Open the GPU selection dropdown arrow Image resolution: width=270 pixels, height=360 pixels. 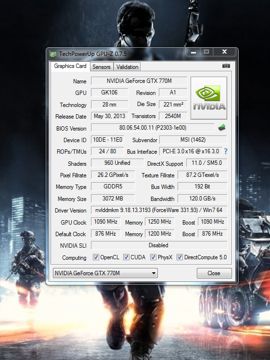154,273
